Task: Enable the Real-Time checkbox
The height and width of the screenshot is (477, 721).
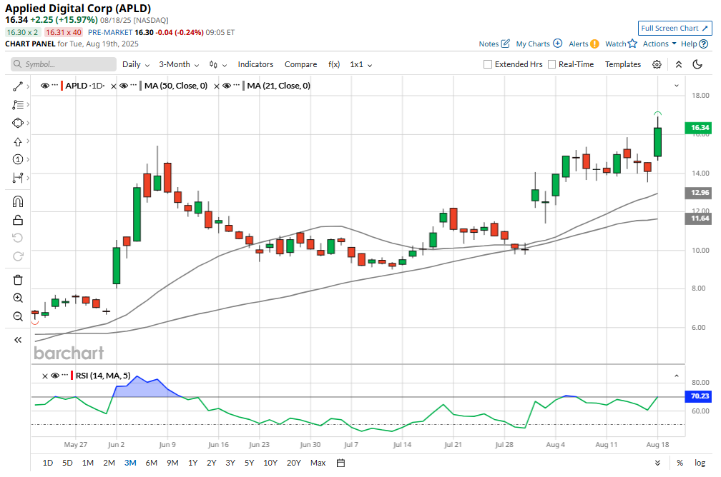Action: coord(551,64)
